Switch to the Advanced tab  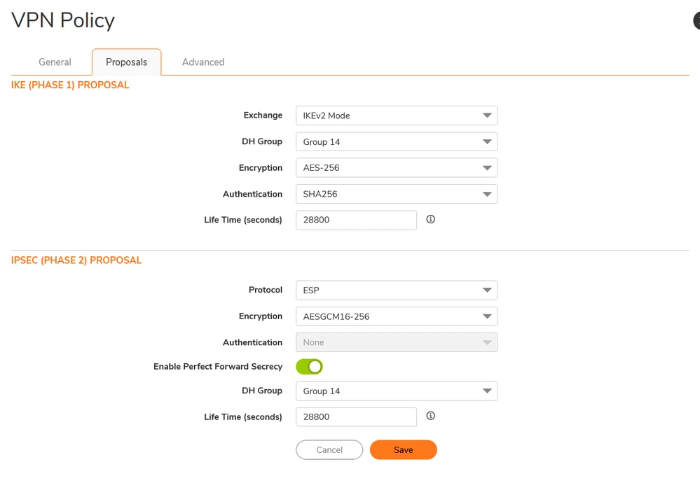203,62
